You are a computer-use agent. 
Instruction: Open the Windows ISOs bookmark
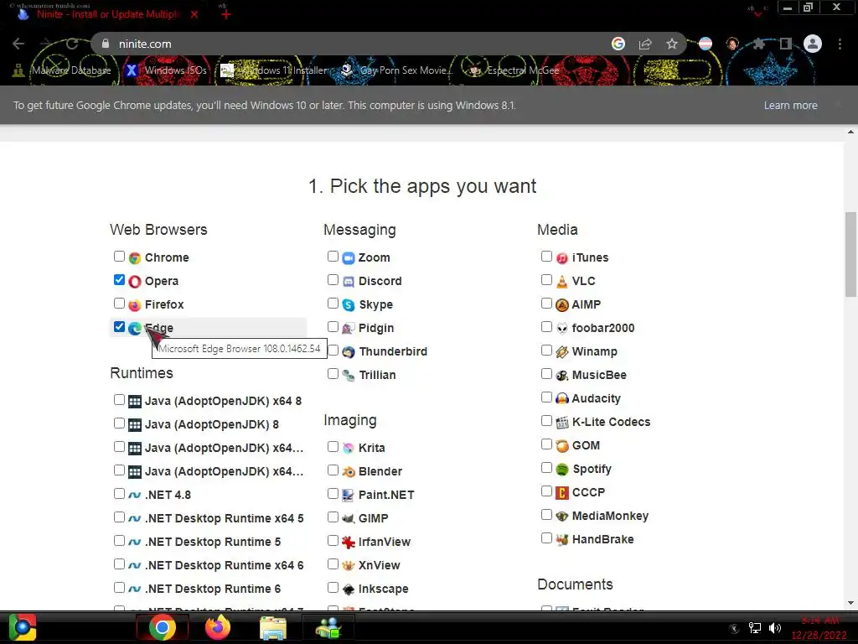tap(167, 70)
